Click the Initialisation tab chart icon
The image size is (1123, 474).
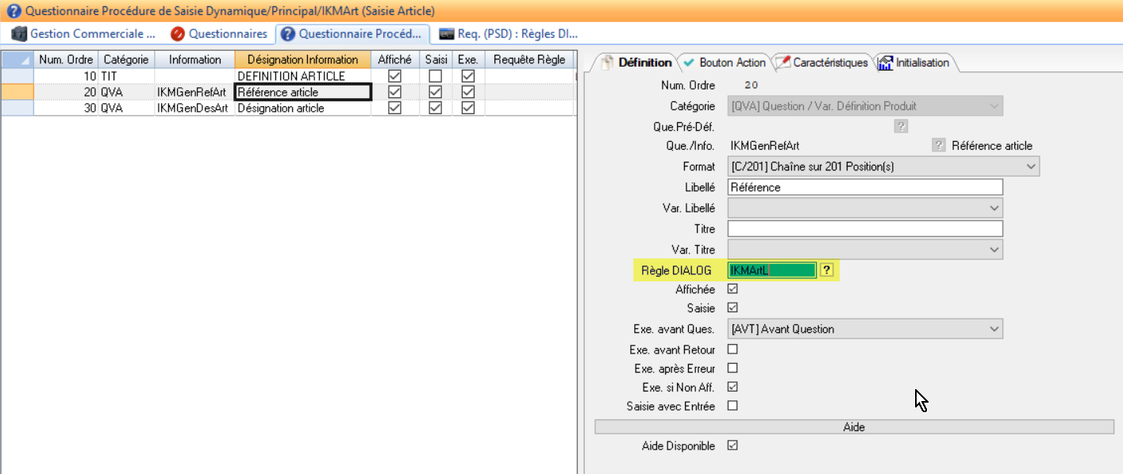[x=886, y=63]
